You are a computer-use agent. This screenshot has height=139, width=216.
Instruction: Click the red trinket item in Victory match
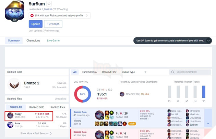[124, 124]
